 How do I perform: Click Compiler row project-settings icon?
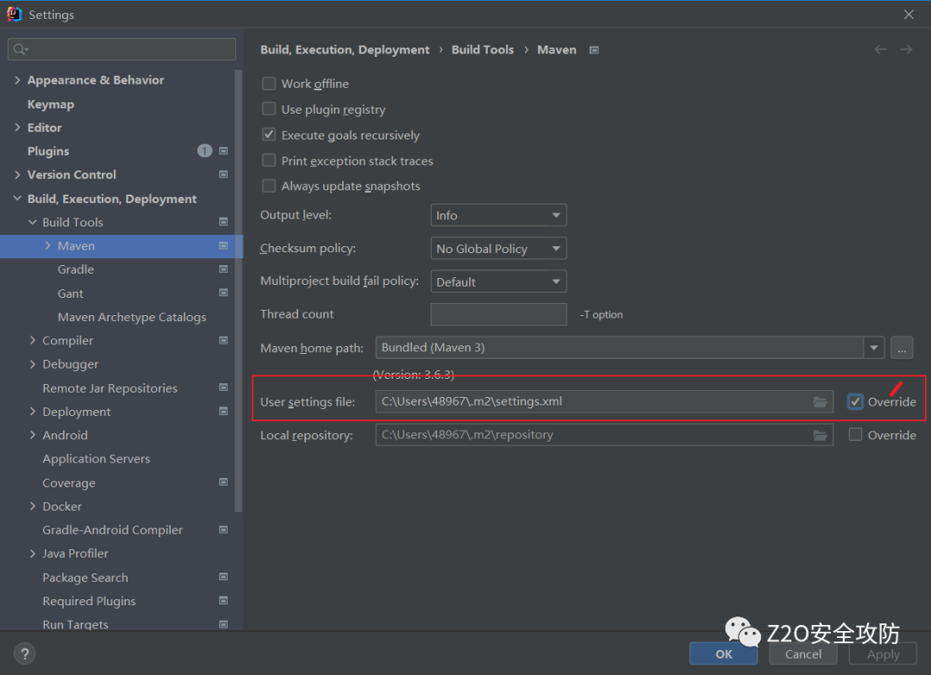(x=223, y=340)
